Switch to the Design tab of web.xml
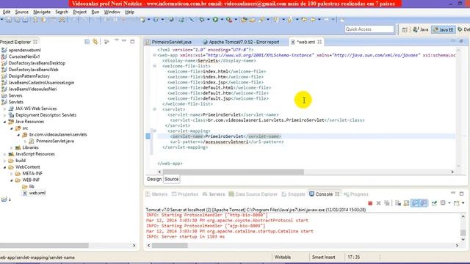Image resolution: width=470 pixels, height=264 pixels. (x=154, y=179)
